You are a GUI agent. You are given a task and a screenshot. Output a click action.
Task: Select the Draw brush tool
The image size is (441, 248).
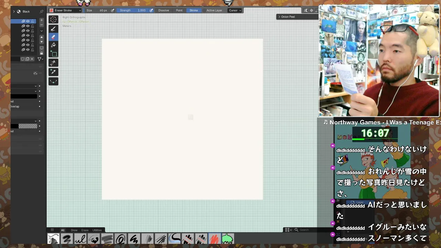click(x=53, y=29)
